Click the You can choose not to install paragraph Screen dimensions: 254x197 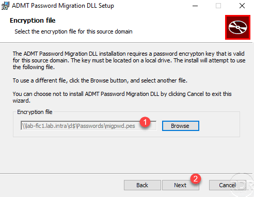pyautogui.click(x=122, y=97)
